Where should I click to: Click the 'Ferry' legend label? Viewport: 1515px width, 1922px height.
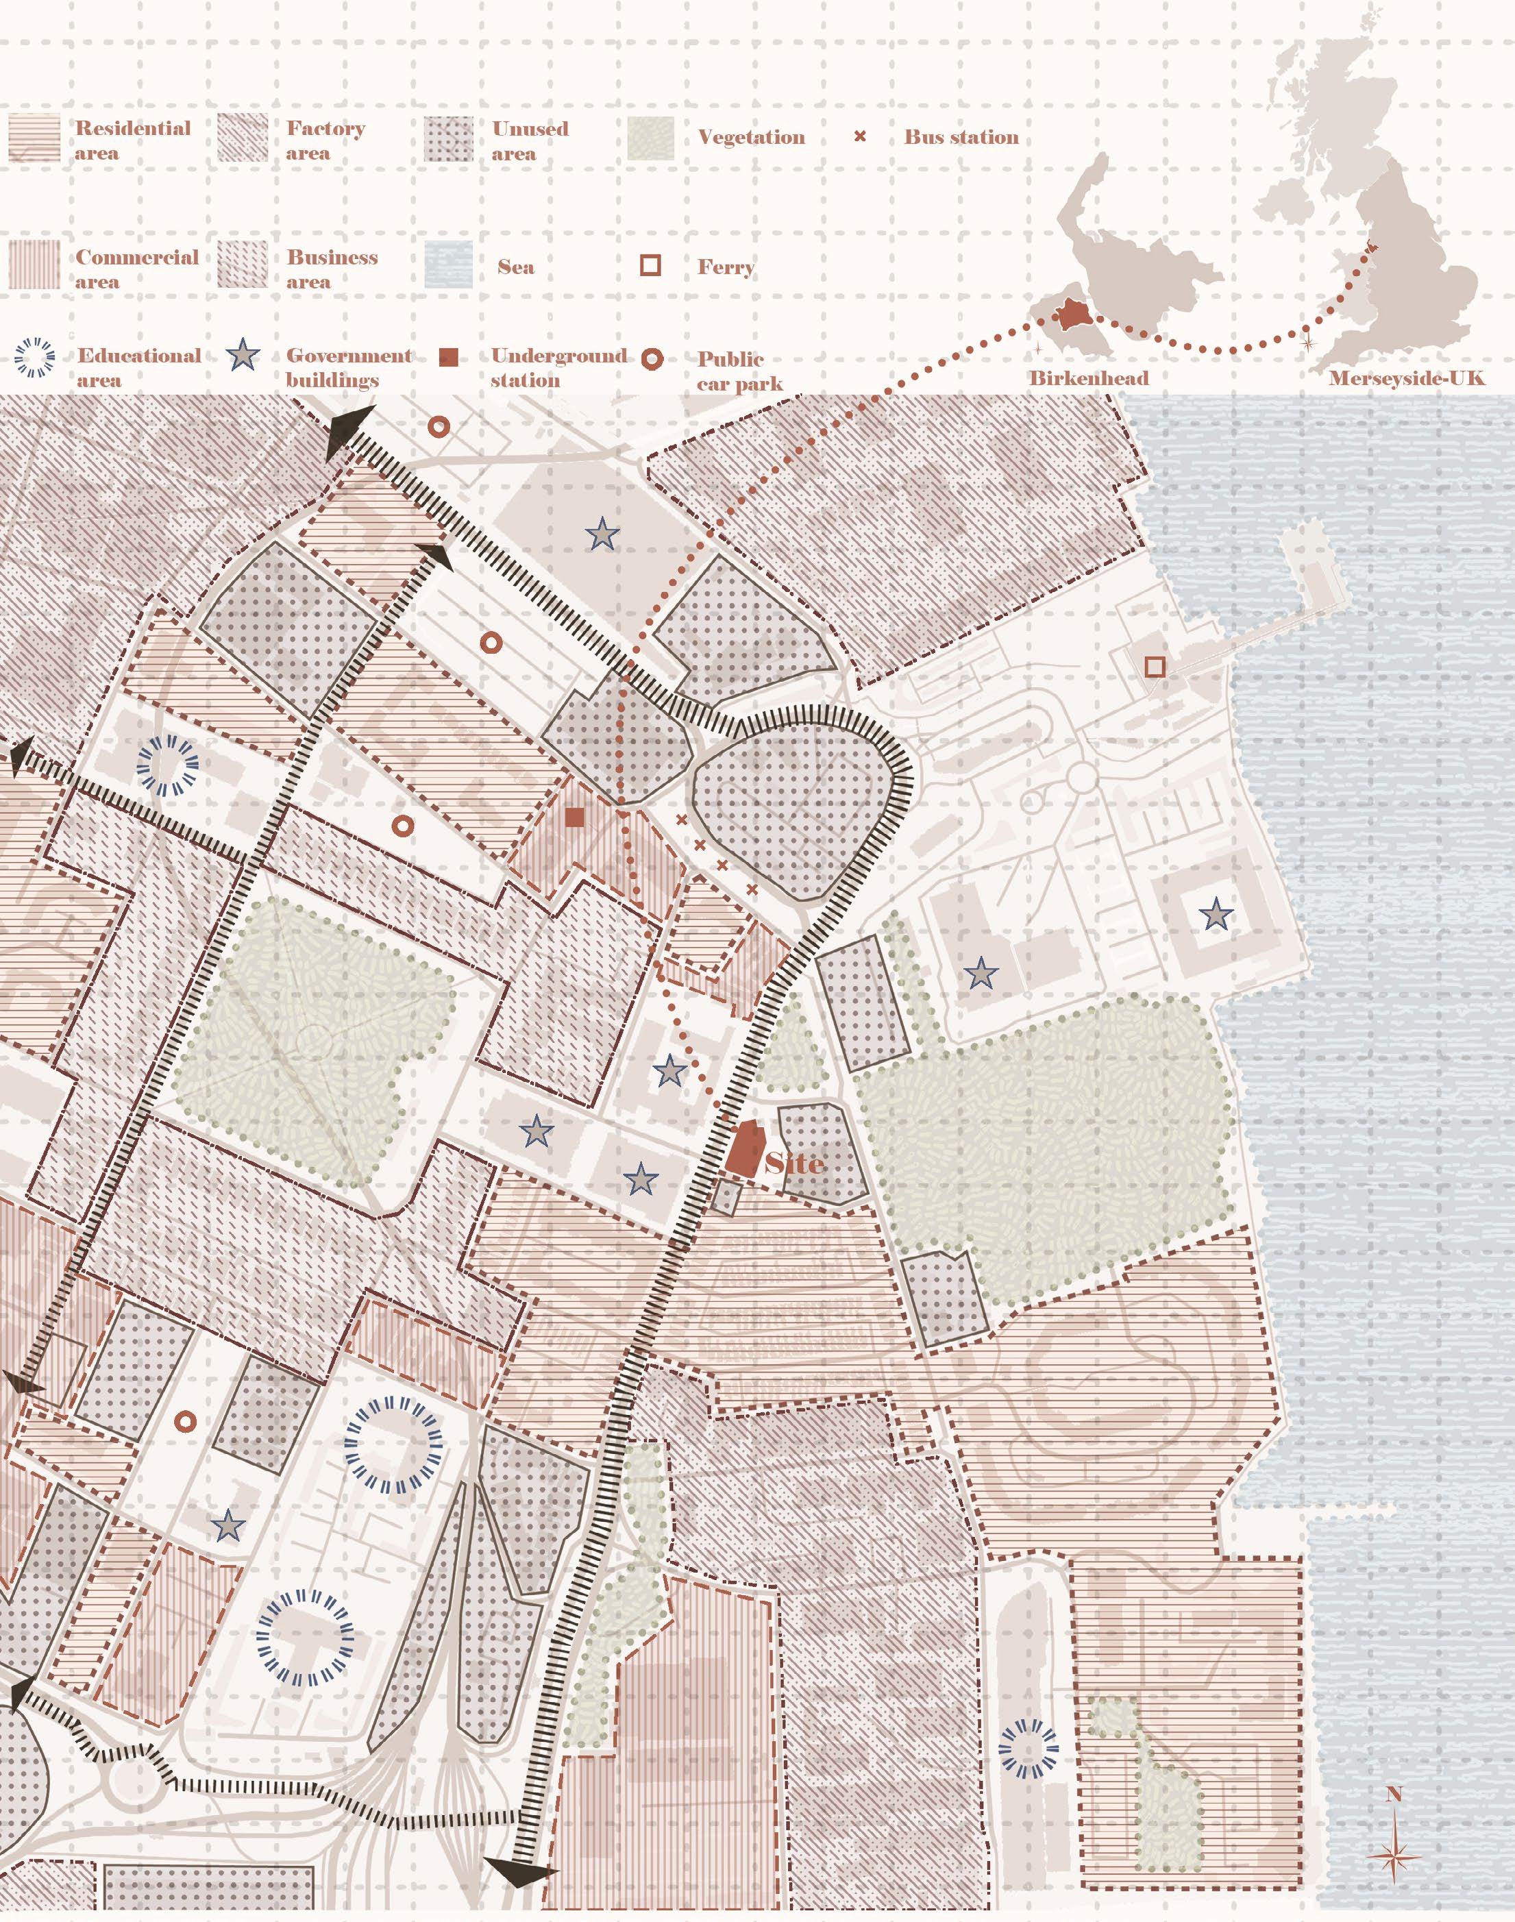[x=726, y=267]
